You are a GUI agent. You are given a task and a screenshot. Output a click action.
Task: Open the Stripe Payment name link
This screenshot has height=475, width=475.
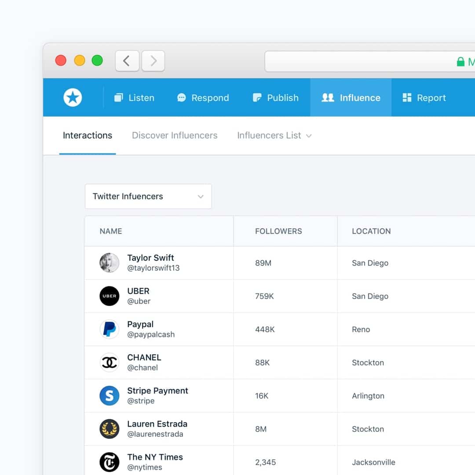pyautogui.click(x=157, y=391)
